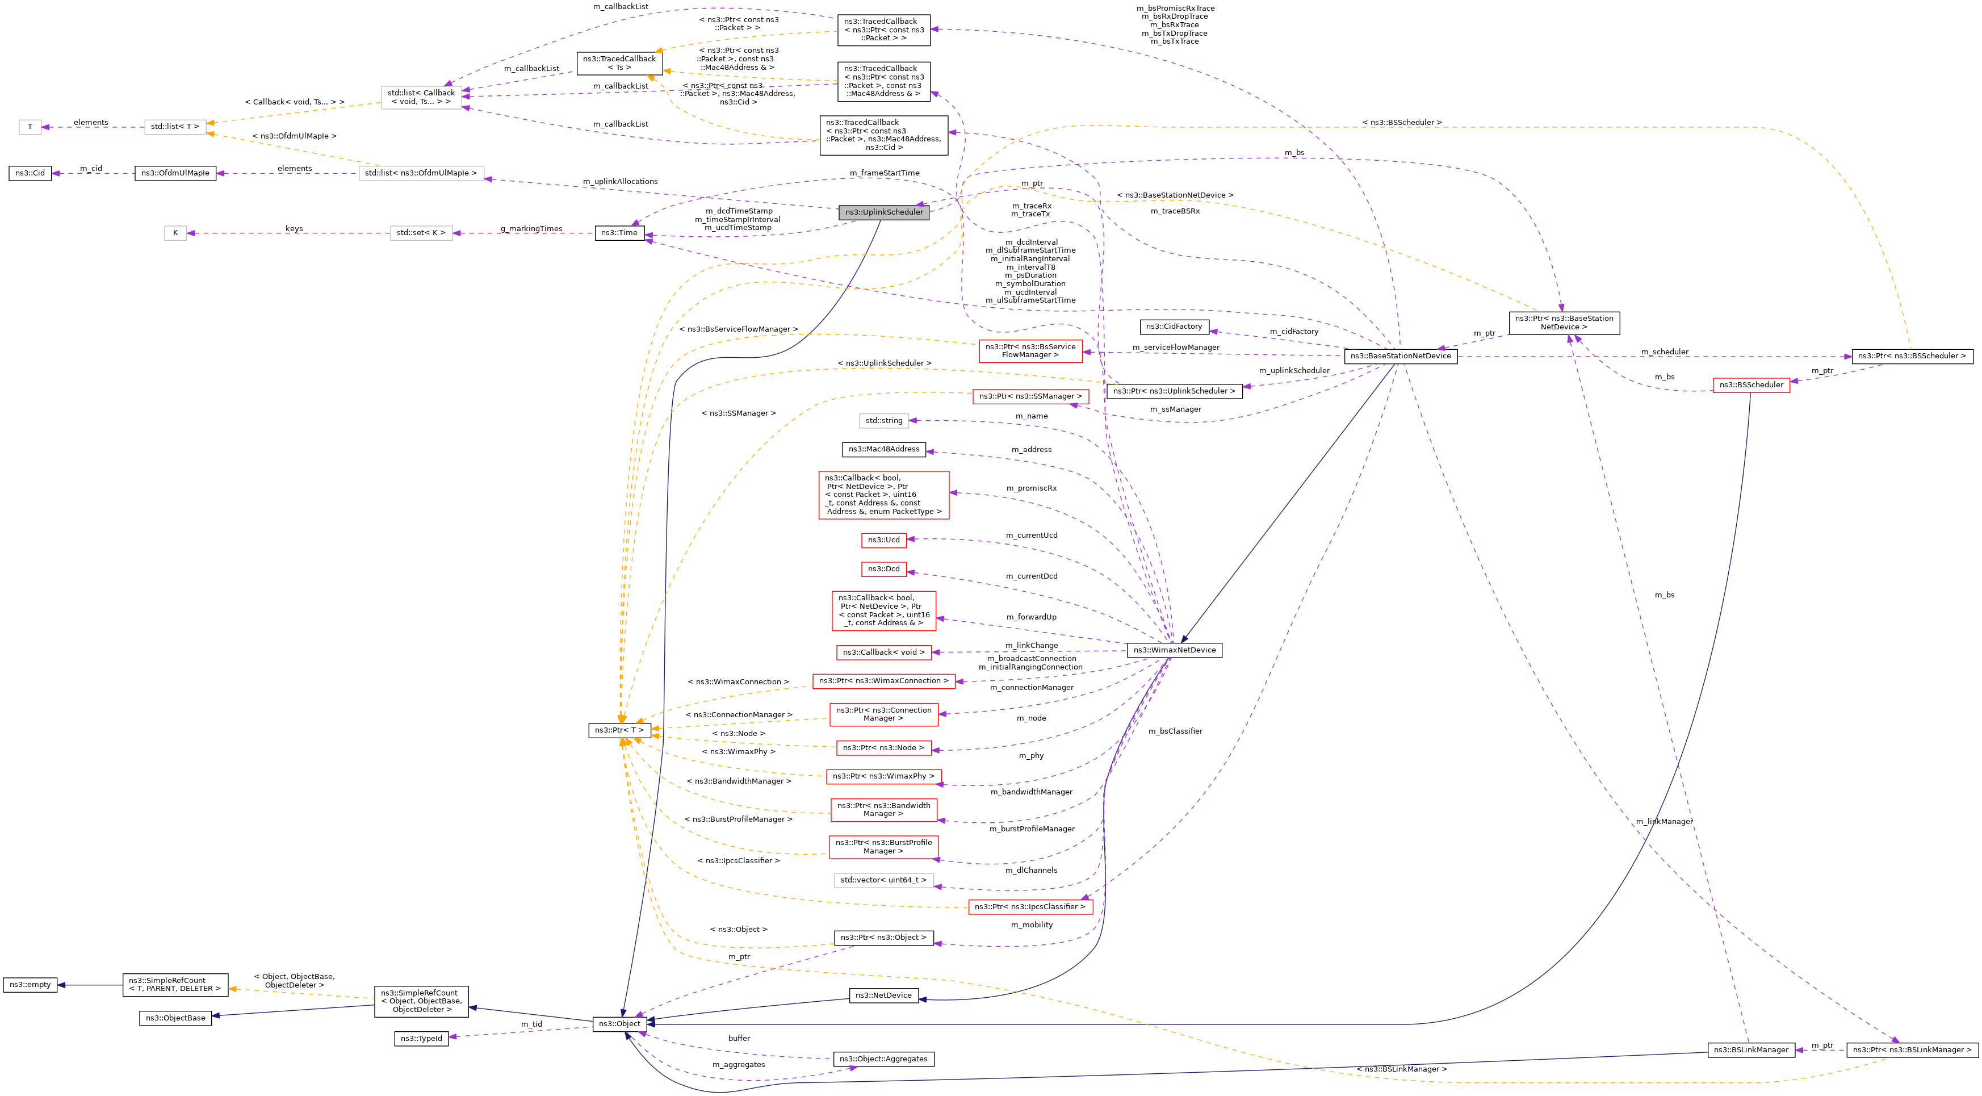Click the ns3::ObjectBase node
1982x1096 pixels.
tap(175, 1018)
